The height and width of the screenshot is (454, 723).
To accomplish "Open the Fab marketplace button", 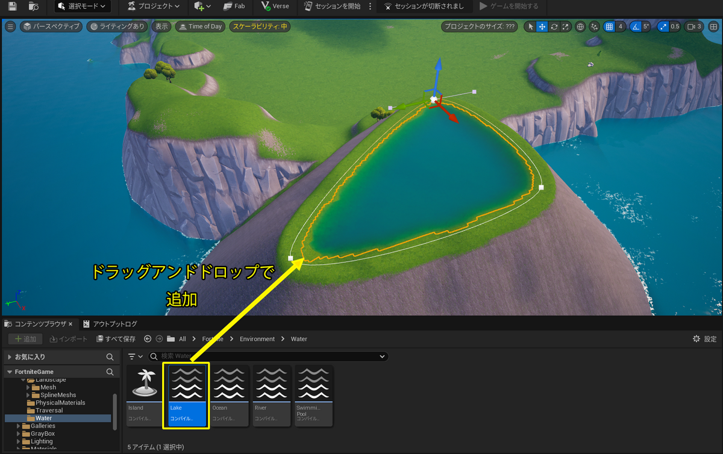I will 234,6.
